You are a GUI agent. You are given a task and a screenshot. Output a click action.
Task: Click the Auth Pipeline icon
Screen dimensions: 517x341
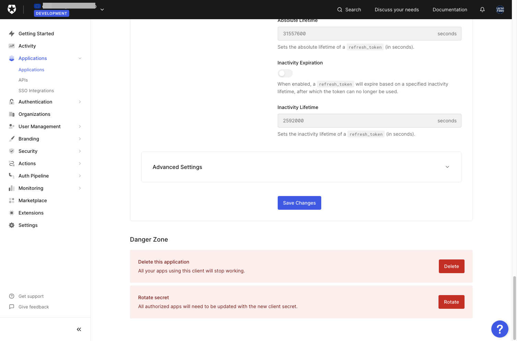point(12,176)
